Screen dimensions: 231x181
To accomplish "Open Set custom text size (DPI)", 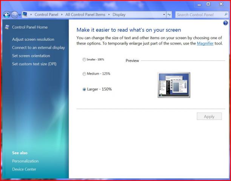I will pyautogui.click(x=34, y=64).
